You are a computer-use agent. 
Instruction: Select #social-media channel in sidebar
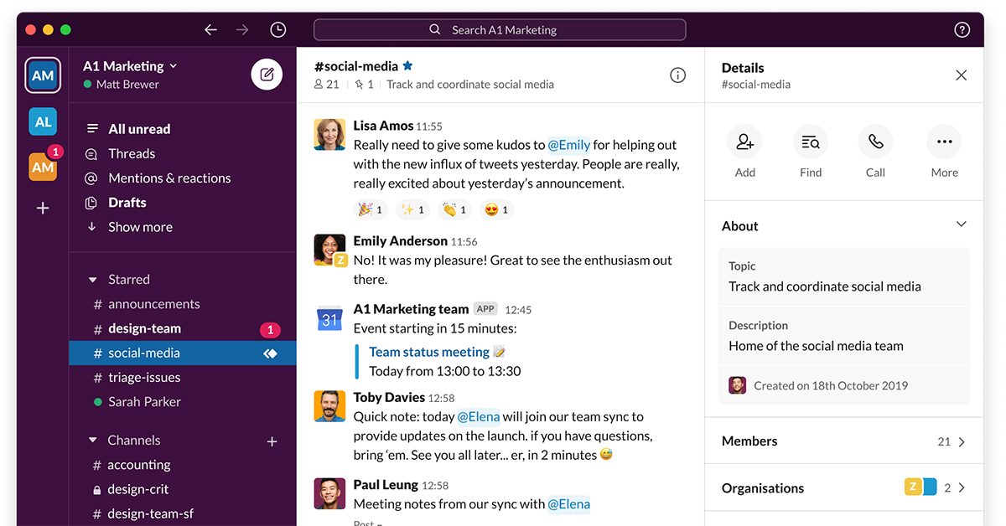pyautogui.click(x=183, y=353)
